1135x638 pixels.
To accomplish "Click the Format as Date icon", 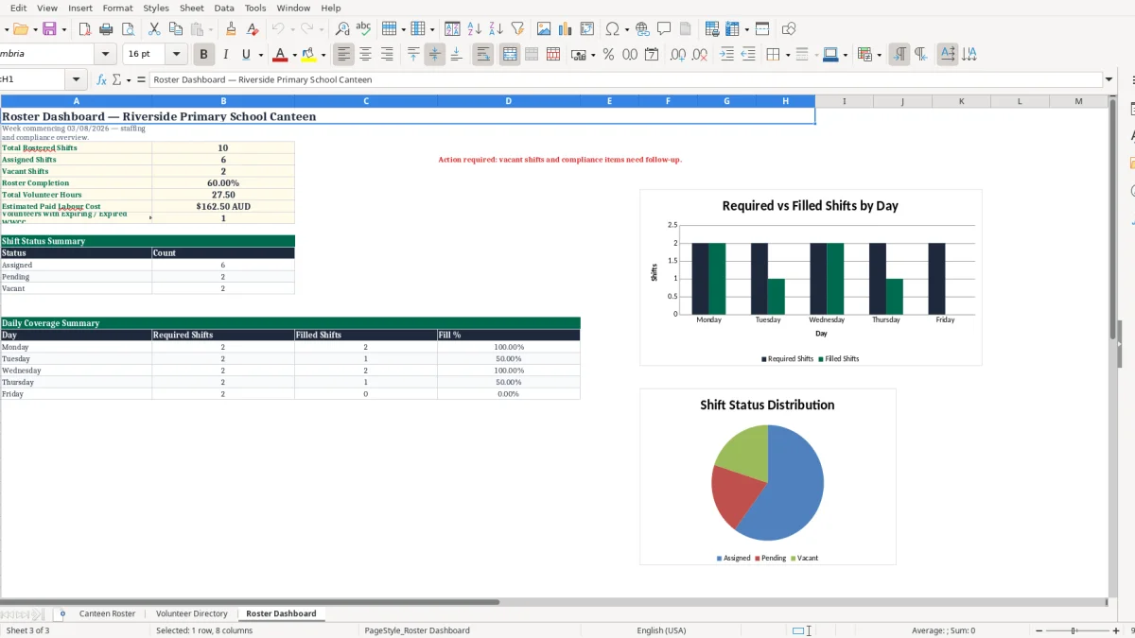I will (652, 55).
